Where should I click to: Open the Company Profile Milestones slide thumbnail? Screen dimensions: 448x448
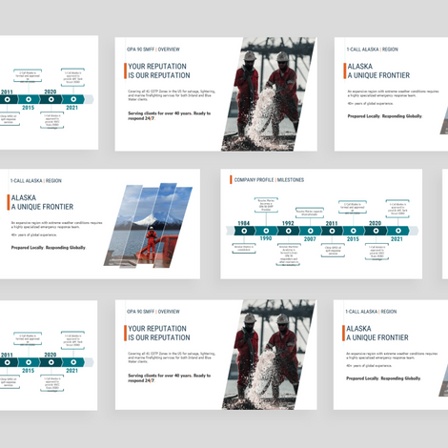(x=321, y=224)
